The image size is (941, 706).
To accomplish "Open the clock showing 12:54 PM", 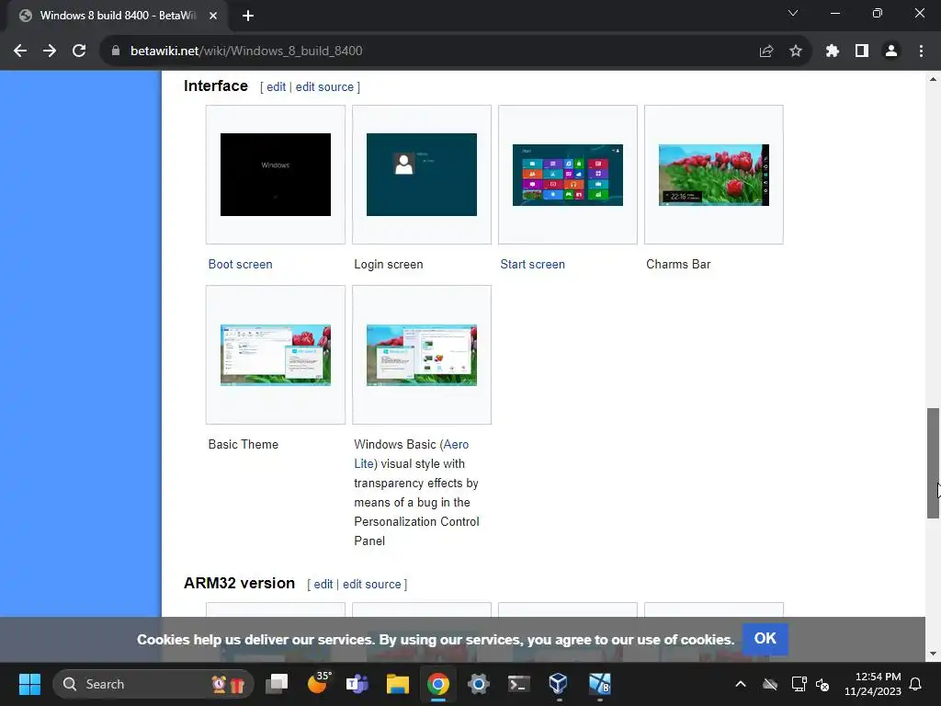I will pyautogui.click(x=873, y=684).
